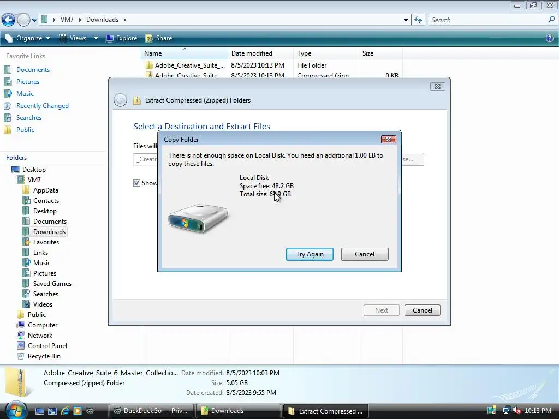This screenshot has width=559, height=419.
Task: Click Cancel in the Extract wizard
Action: [x=422, y=310]
